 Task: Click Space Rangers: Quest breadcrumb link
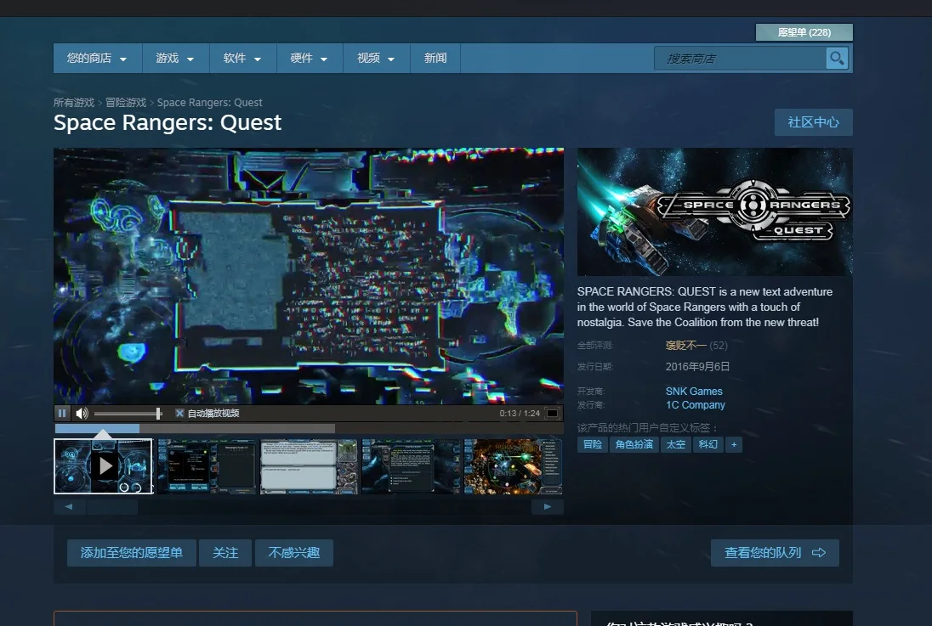[209, 103]
